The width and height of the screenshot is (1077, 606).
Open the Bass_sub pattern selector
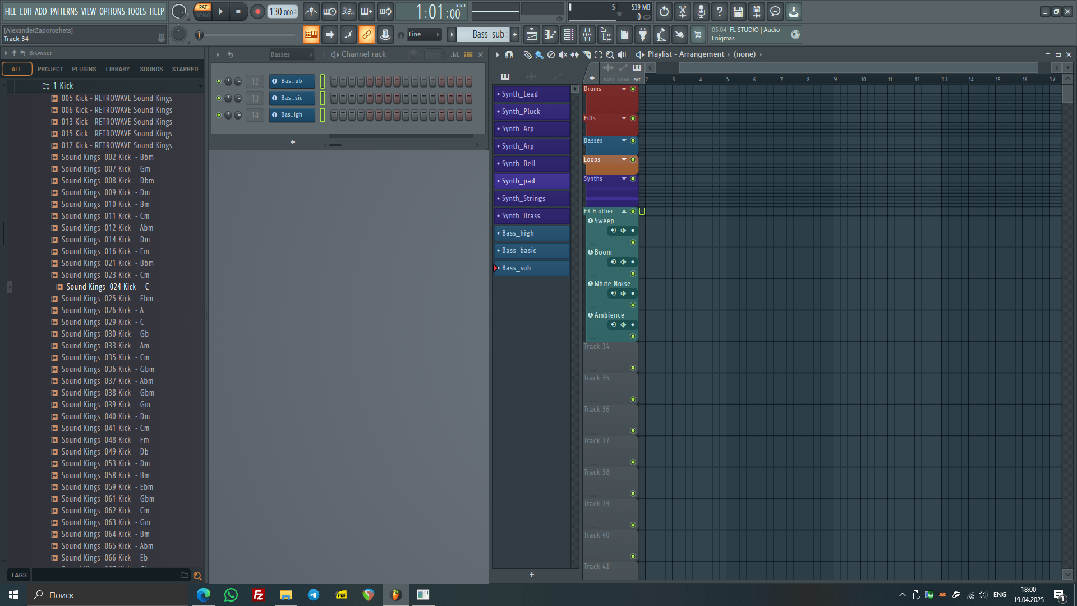point(483,35)
